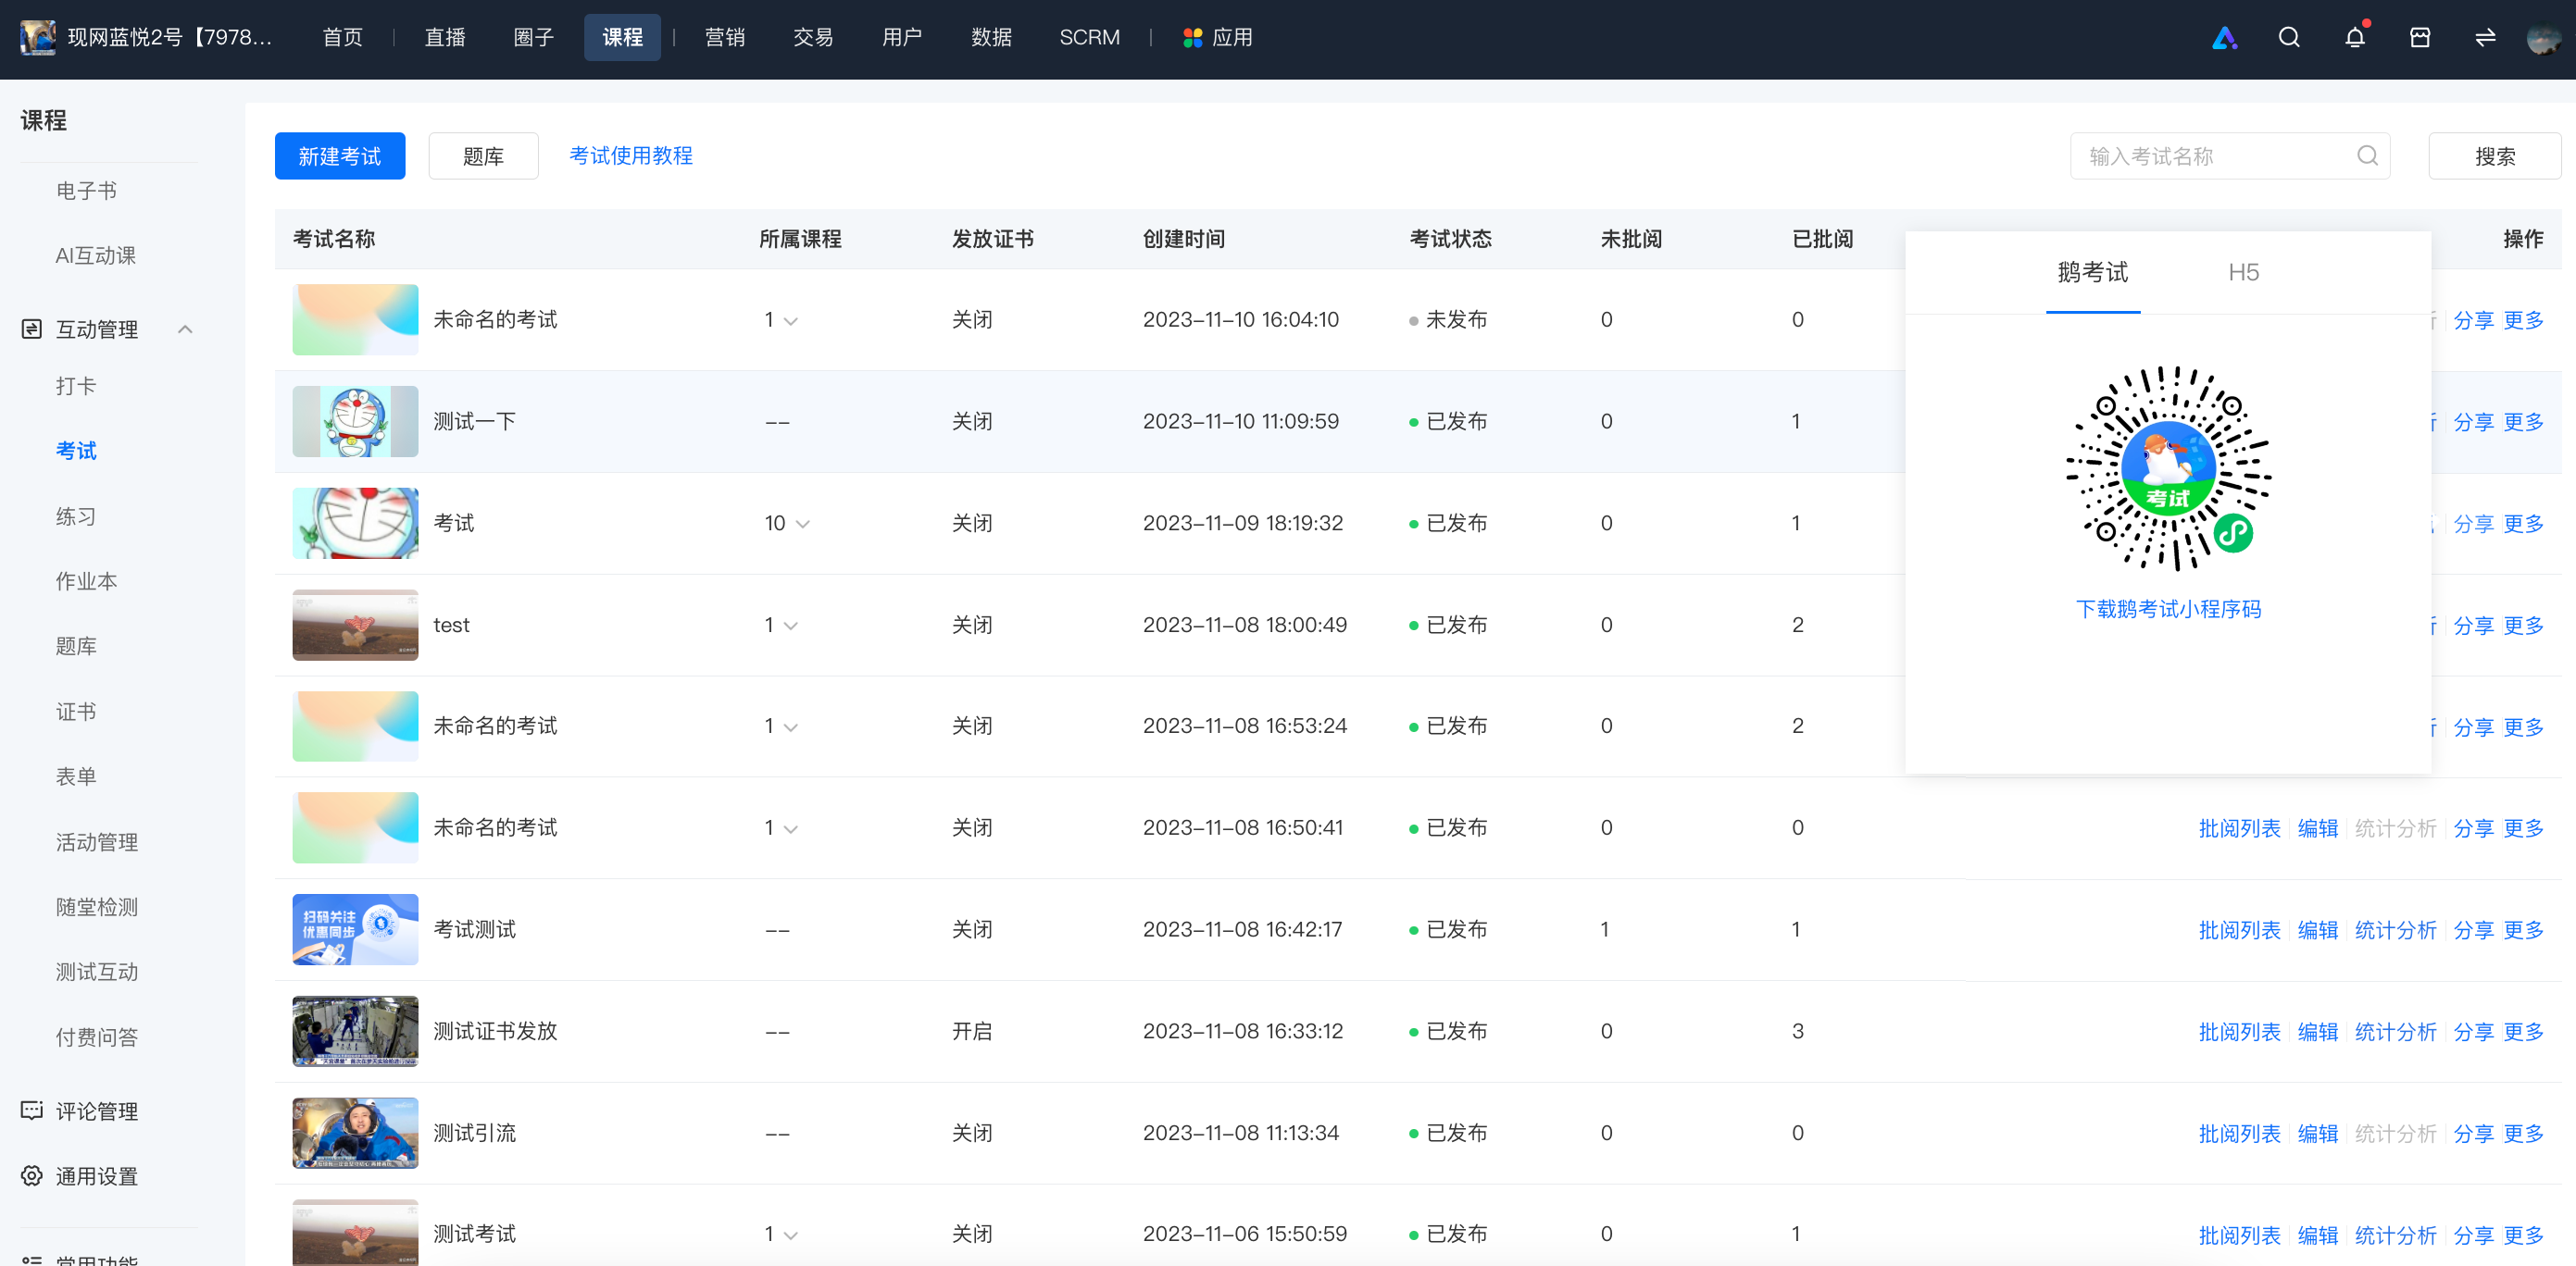Click the 通用设置 gear icon
Screen dimensions: 2576x1266
32,1175
